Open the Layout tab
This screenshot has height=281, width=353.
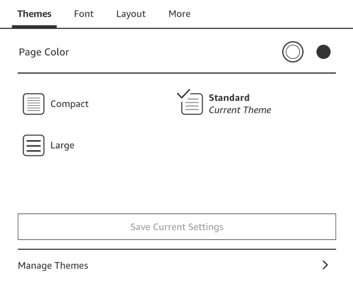131,14
